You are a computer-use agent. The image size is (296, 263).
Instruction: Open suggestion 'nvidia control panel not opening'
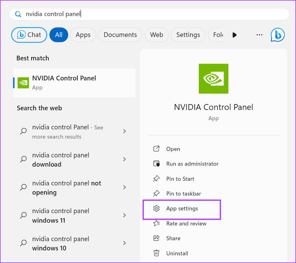pos(74,188)
